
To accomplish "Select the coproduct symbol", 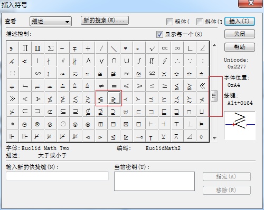I will pyautogui.click(x=38, y=48).
